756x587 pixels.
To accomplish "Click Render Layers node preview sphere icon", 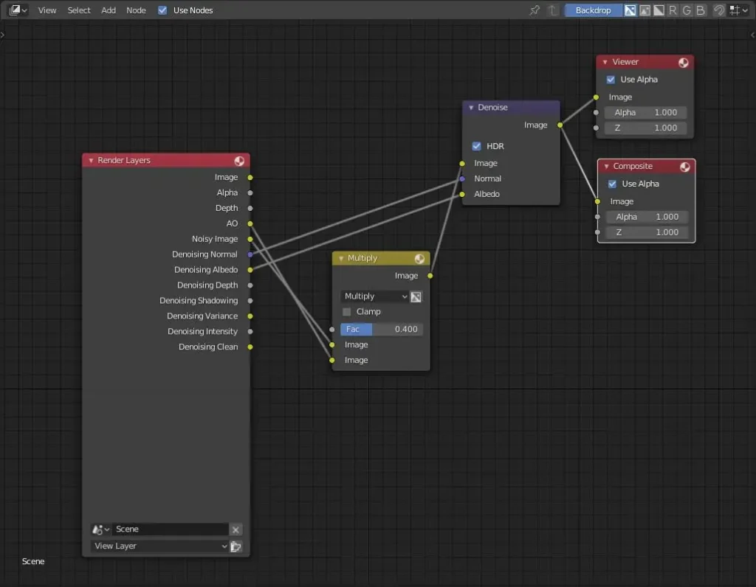I will click(x=239, y=161).
